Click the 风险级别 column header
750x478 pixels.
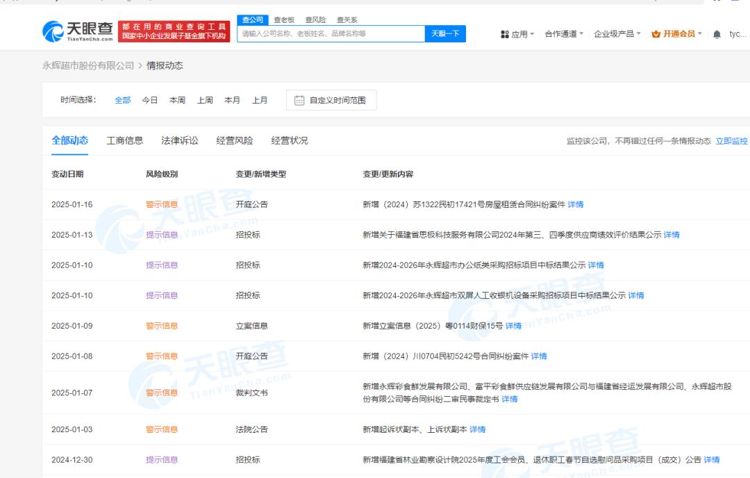(x=162, y=174)
